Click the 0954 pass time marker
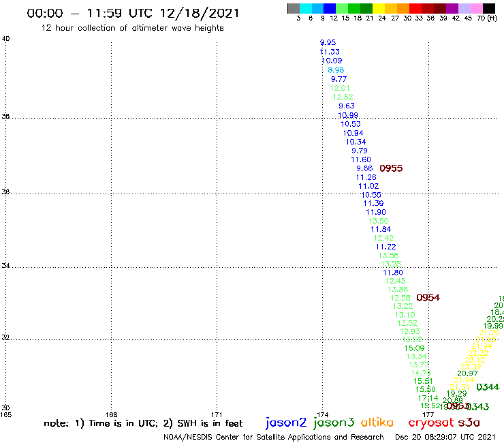The height and width of the screenshot is (443, 504). click(x=428, y=298)
